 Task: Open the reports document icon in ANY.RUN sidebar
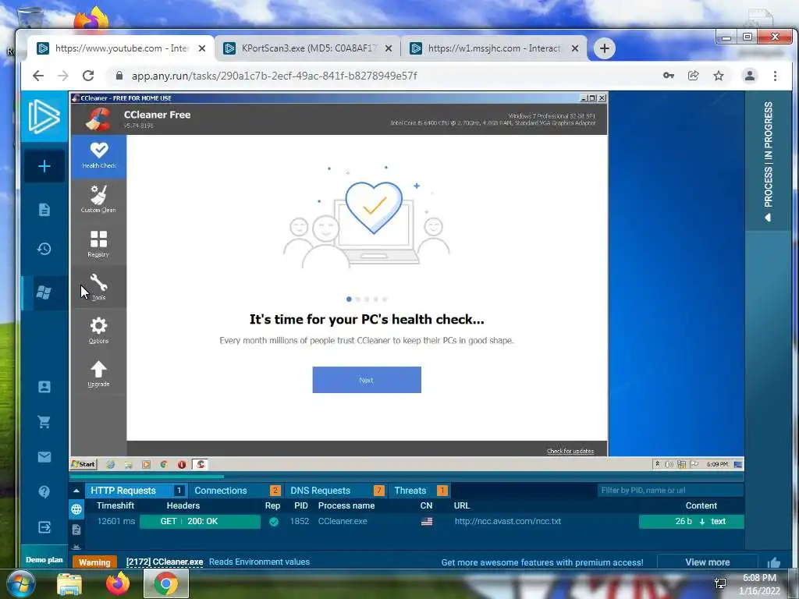(x=44, y=210)
